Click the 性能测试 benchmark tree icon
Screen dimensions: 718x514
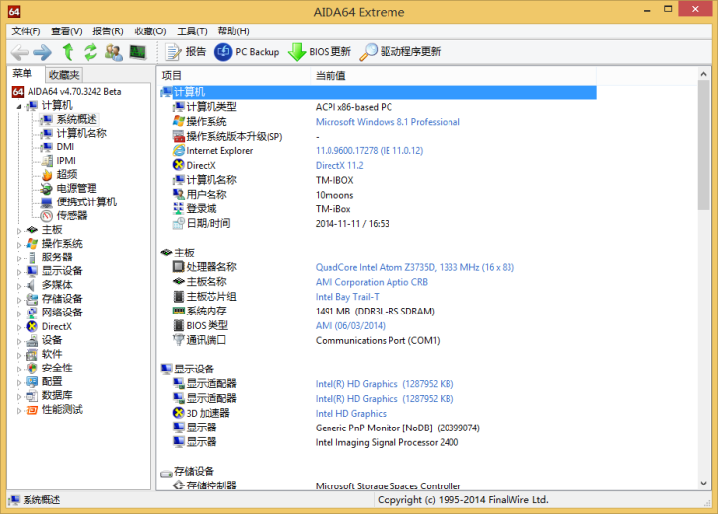pyautogui.click(x=32, y=410)
